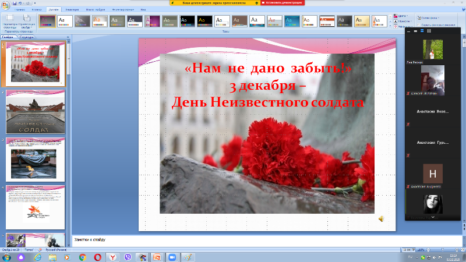This screenshot has width=466, height=262.
Task: Click zoom out minus button in status bar
Action: [x=428, y=250]
